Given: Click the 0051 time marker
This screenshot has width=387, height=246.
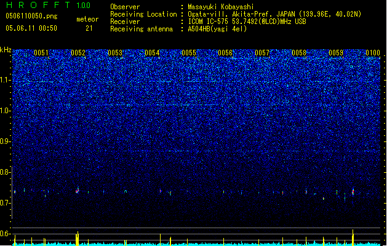Looking at the screenshot, I should pyautogui.click(x=41, y=53).
